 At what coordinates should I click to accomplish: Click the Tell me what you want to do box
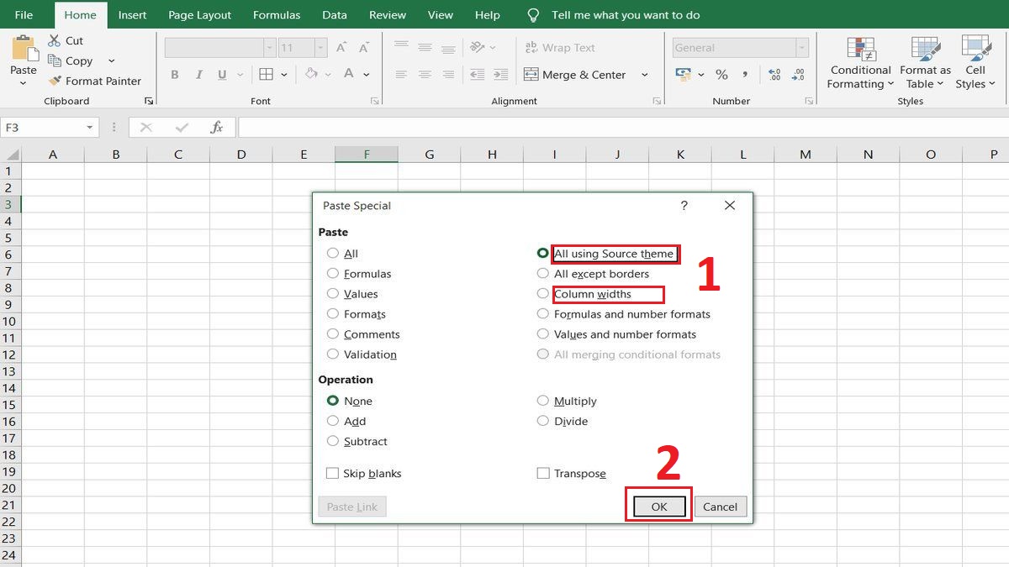tap(626, 15)
